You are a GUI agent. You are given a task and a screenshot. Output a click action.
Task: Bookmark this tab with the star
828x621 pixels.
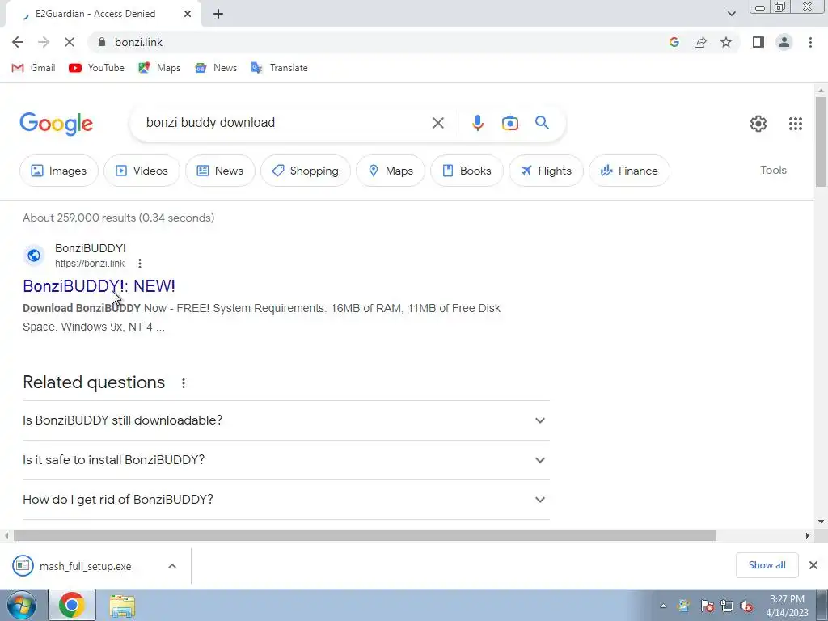tap(726, 42)
